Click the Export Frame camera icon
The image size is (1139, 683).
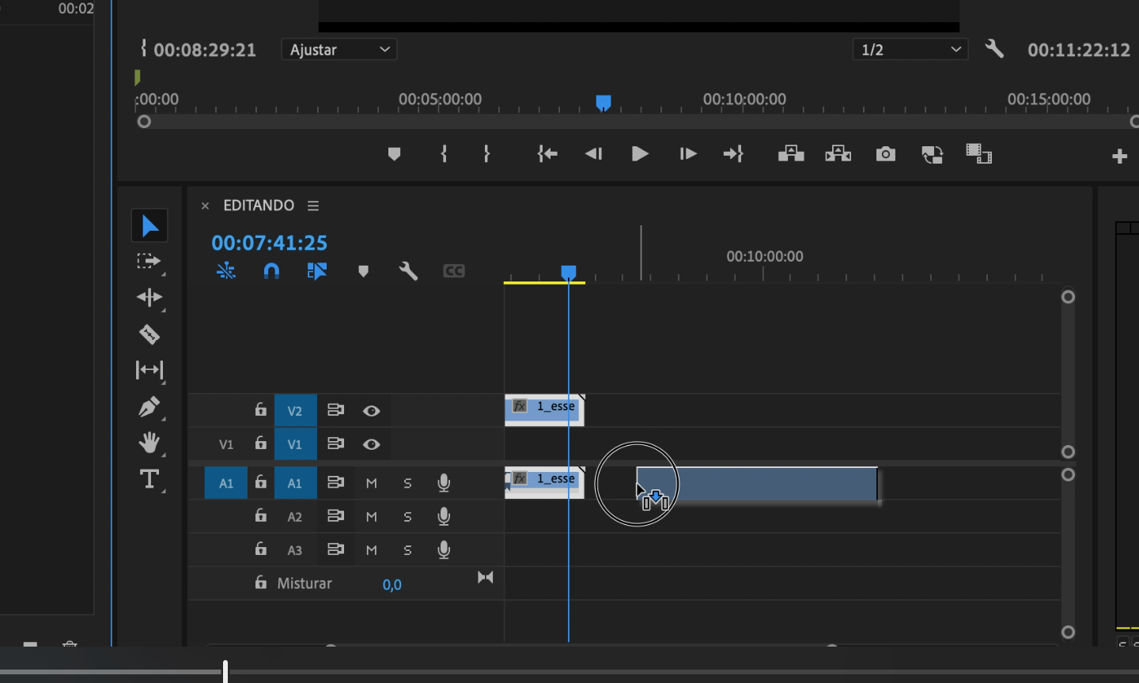pyautogui.click(x=885, y=153)
